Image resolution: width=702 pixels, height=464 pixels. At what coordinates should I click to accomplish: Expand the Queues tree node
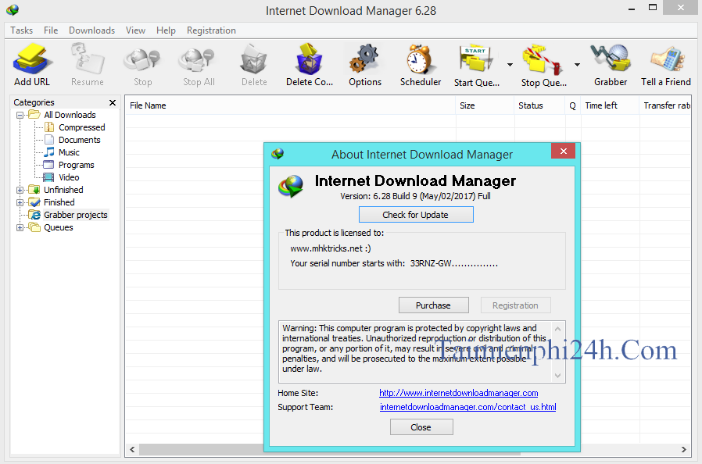[20, 228]
